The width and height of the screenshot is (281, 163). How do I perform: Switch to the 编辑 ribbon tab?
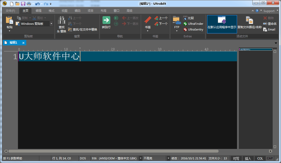click(x=38, y=11)
